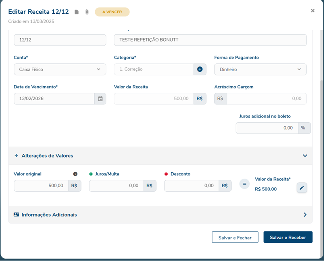Open the due date calendar picker

[x=100, y=99]
